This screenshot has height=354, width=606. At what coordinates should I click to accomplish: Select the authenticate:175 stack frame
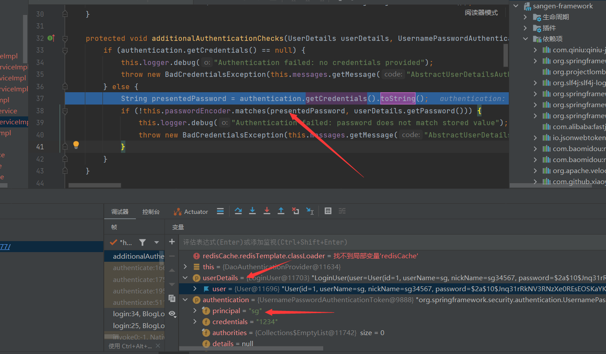(x=134, y=279)
